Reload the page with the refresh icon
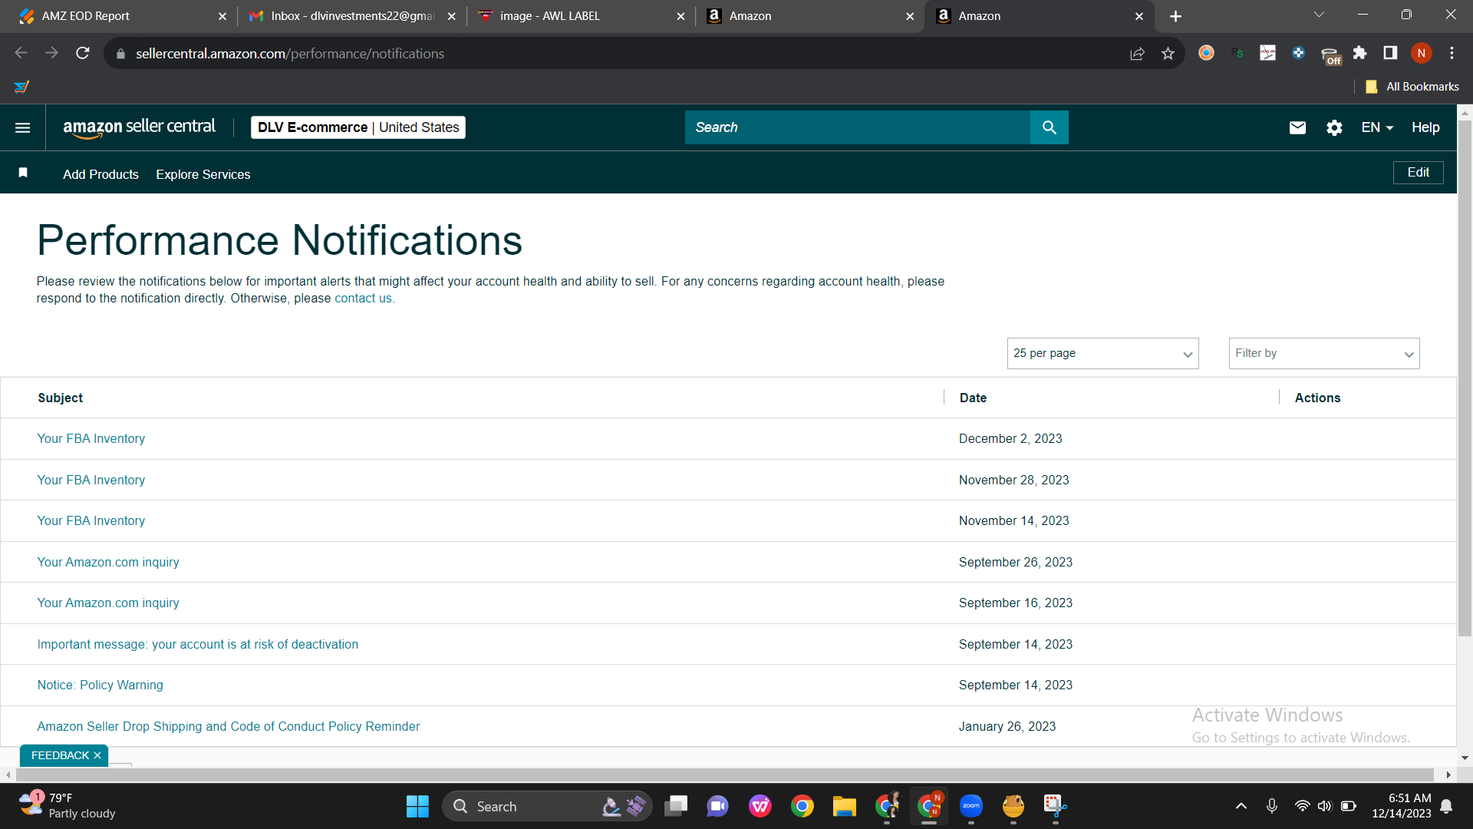The width and height of the screenshot is (1473, 829). tap(83, 53)
